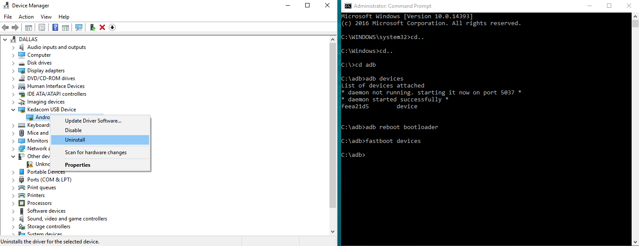The height and width of the screenshot is (246, 639).
Task: Click the Storage controllers icon
Action: 22,227
